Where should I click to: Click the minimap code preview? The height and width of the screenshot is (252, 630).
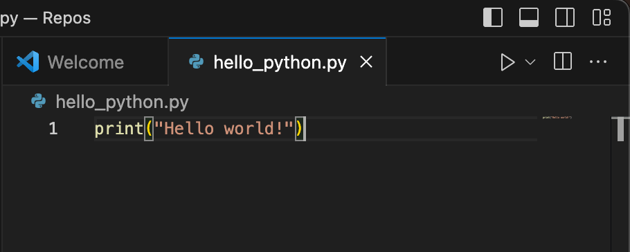(x=557, y=118)
